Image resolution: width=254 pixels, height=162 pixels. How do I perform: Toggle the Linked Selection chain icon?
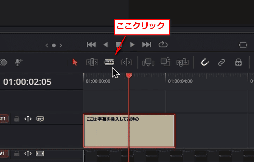point(221,62)
